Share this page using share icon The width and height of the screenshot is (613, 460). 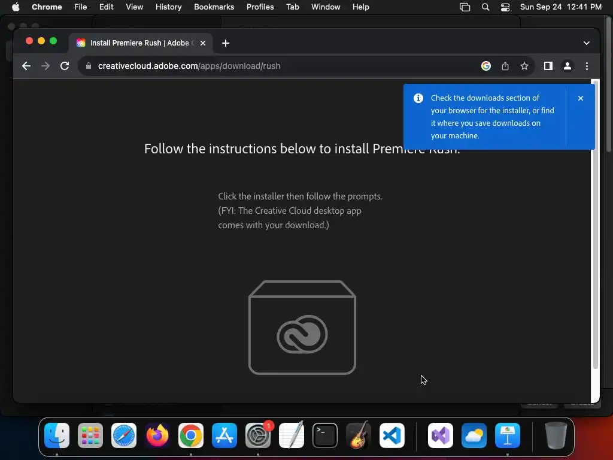click(x=505, y=66)
